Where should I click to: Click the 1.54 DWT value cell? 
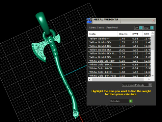coord(137,57)
